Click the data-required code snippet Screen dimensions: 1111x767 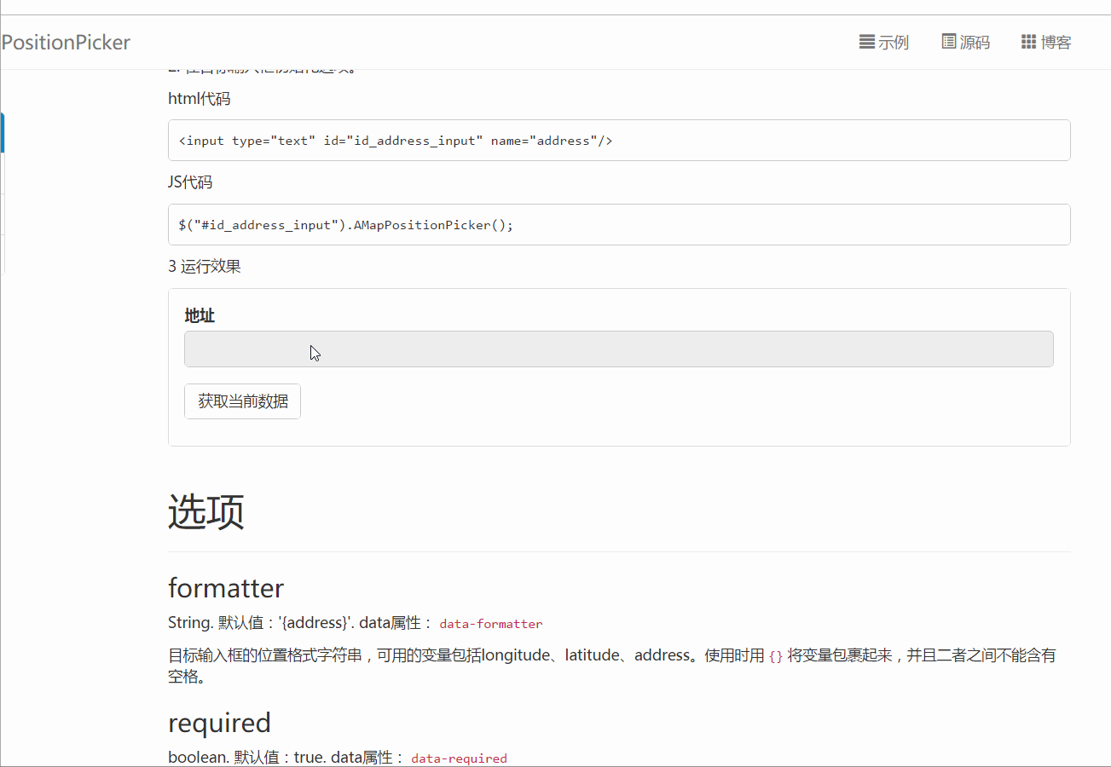coord(459,758)
